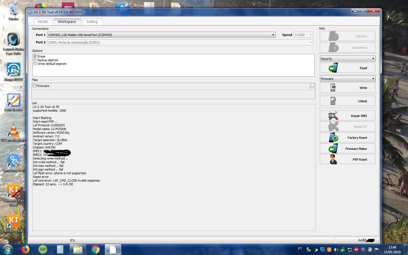The image size is (408, 255).
Task: Click the Unlock phone button
Action: pos(348,101)
